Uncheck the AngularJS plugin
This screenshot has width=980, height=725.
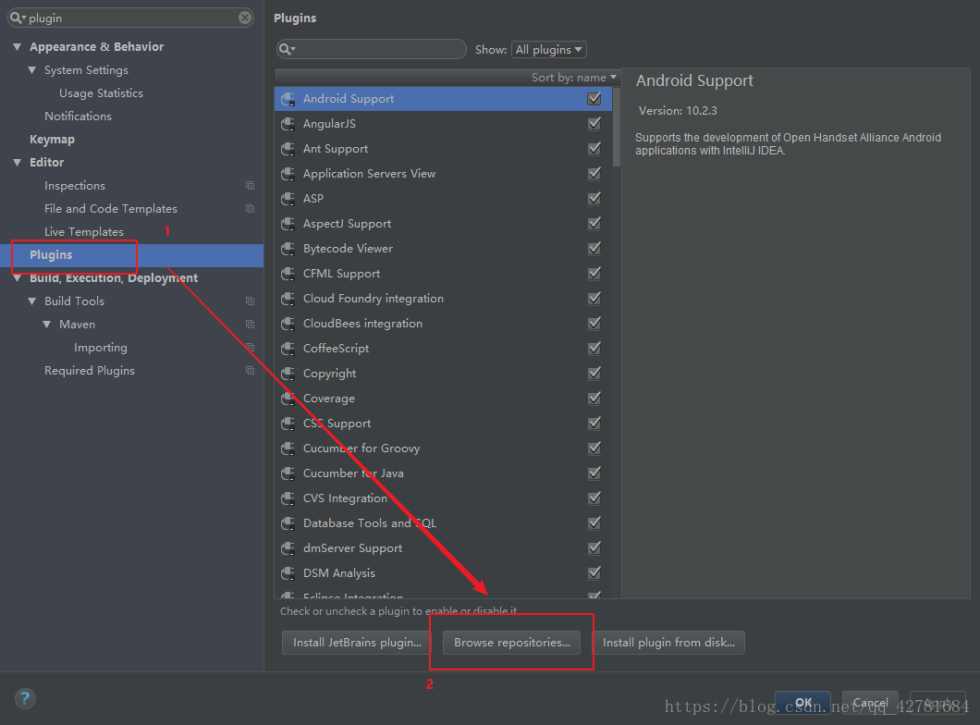click(594, 124)
